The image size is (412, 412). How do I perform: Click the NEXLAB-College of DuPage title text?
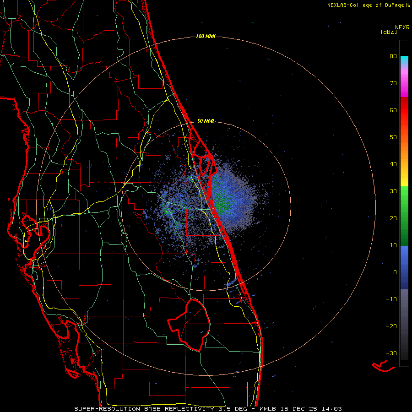[369, 5]
